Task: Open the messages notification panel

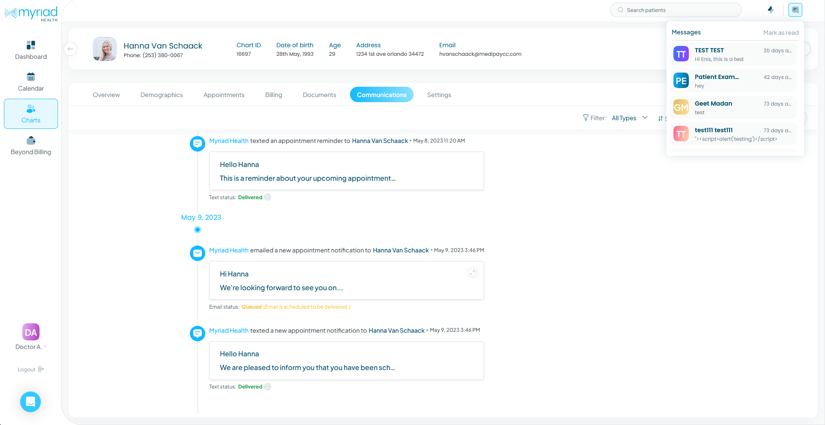Action: (x=795, y=9)
